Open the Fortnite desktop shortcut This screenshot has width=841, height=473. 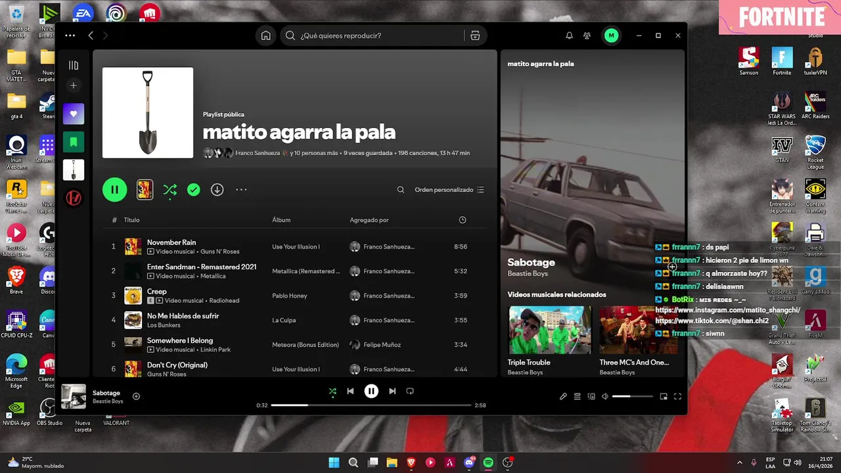(782, 61)
